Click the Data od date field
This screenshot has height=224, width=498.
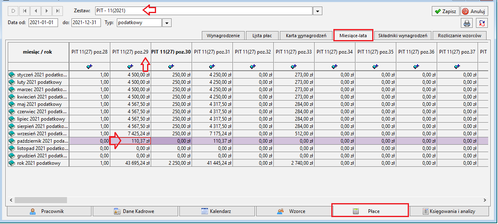(43, 23)
